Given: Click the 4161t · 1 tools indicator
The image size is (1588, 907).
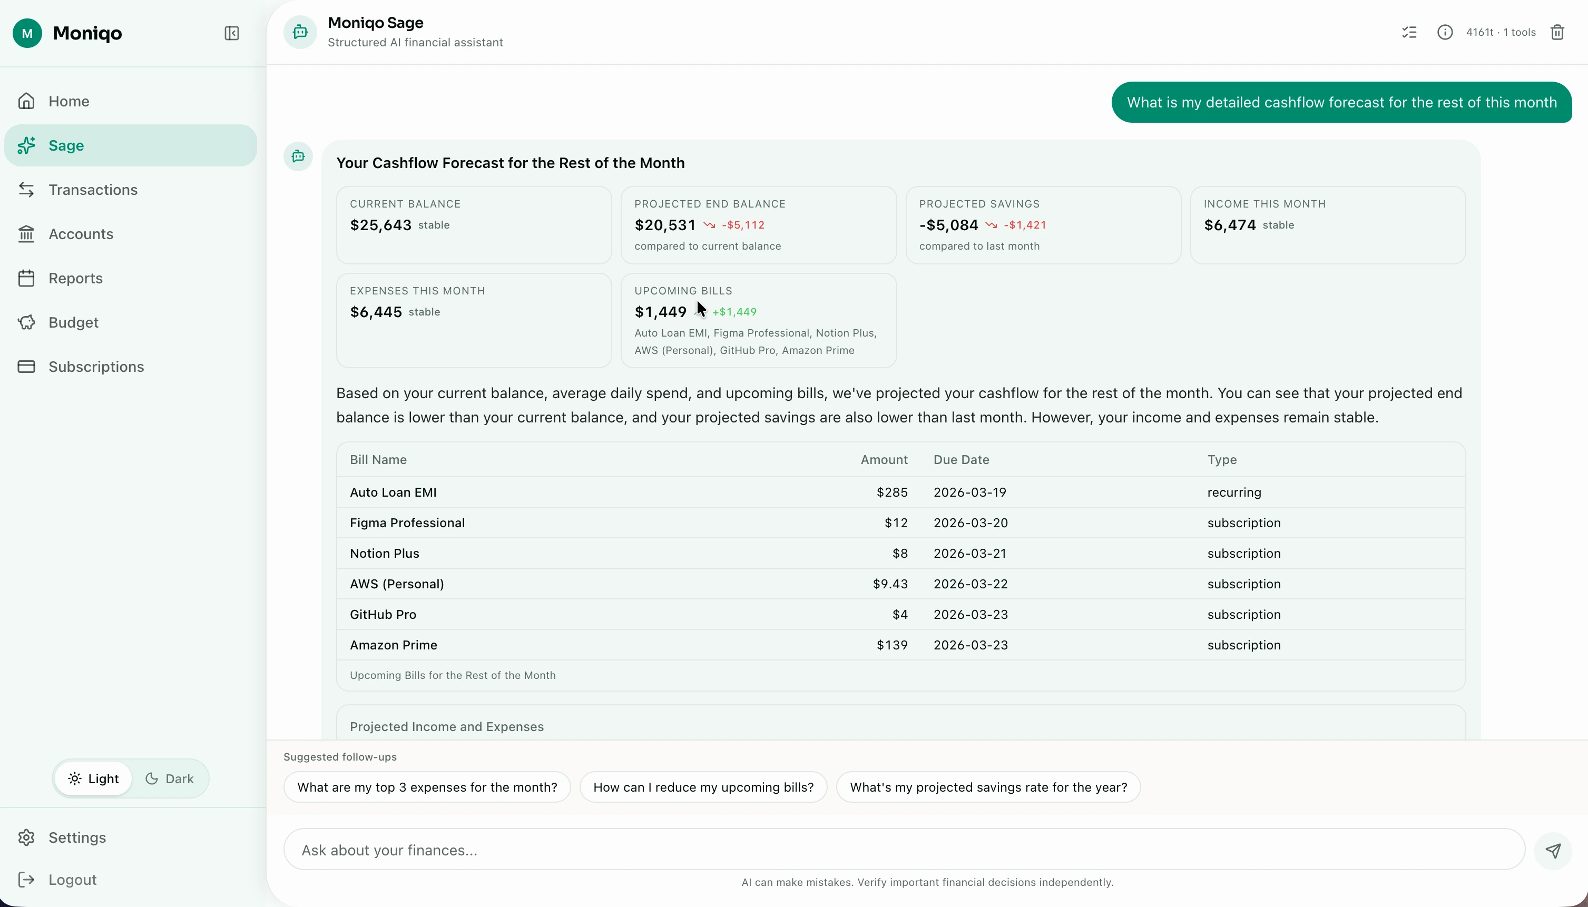Looking at the screenshot, I should pyautogui.click(x=1502, y=32).
